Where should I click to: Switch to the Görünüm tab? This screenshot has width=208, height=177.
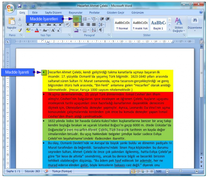[x=137, y=13]
